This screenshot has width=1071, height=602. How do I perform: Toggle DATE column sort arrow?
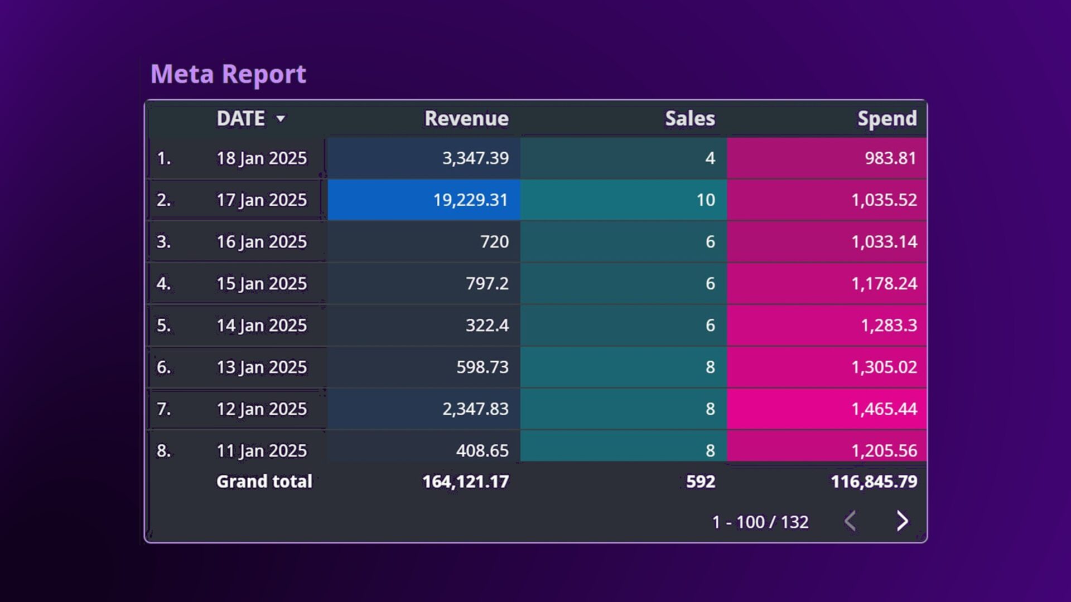281,118
